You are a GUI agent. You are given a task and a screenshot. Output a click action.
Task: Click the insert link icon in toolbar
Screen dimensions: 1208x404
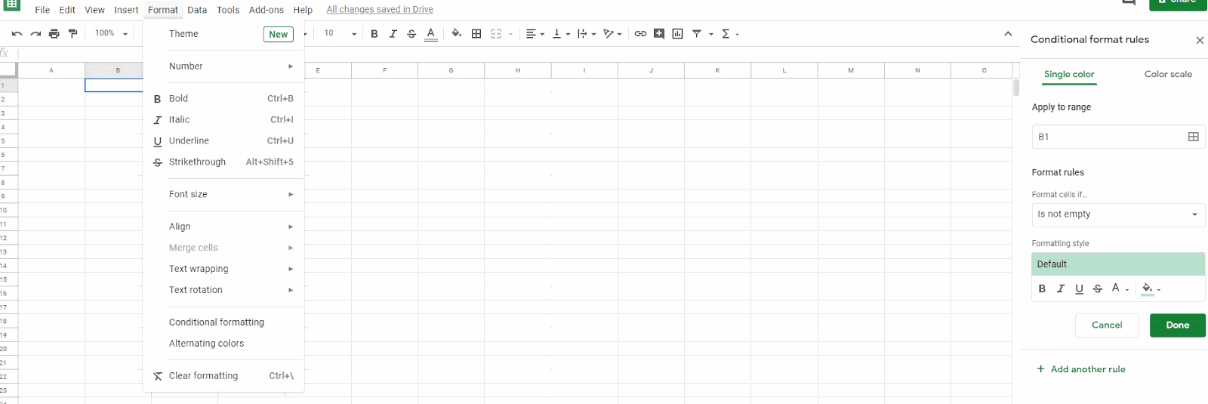(640, 34)
